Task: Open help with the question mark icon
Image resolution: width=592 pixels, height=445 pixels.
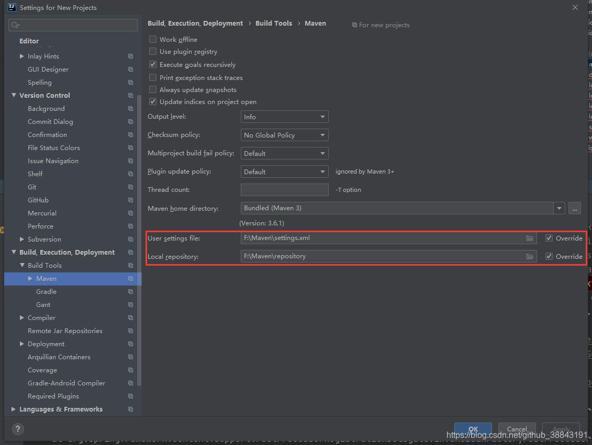Action: pyautogui.click(x=18, y=429)
